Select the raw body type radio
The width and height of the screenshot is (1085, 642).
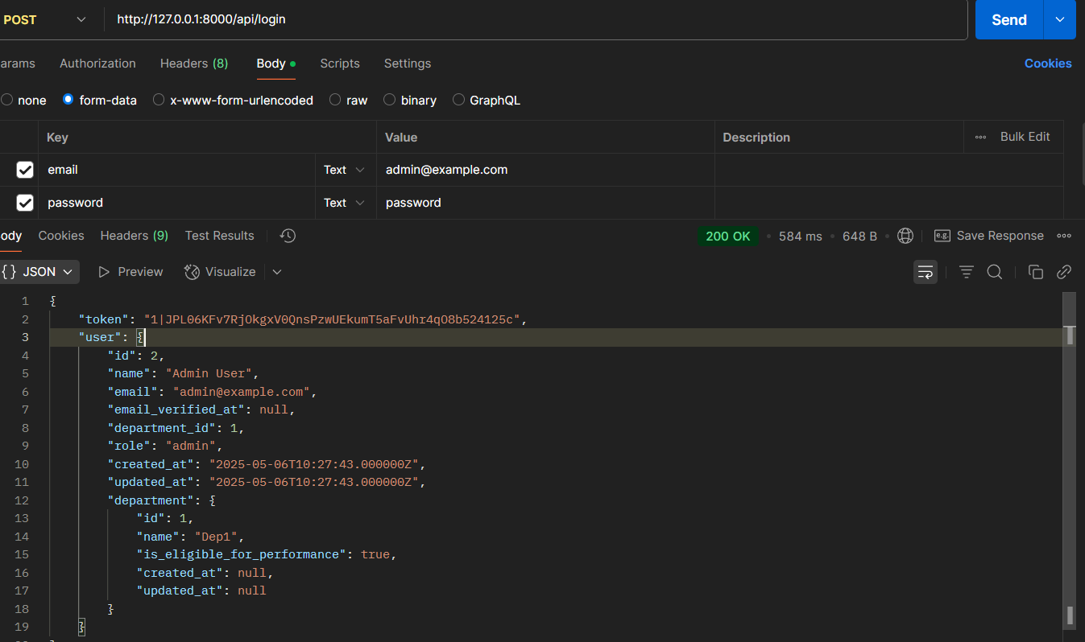(x=333, y=100)
